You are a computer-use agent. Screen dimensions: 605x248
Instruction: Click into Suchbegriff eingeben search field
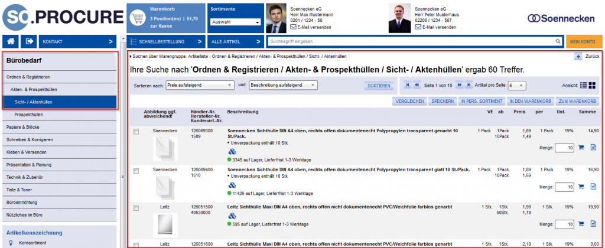(411, 41)
